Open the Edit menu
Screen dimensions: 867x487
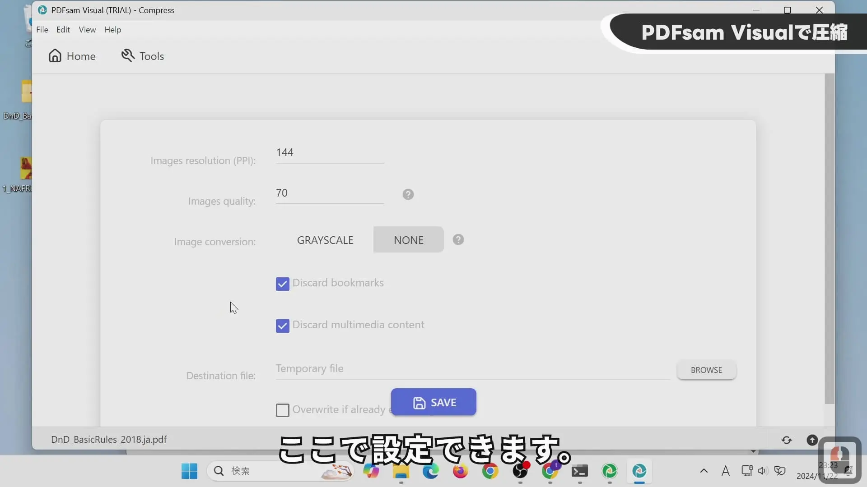[63, 29]
